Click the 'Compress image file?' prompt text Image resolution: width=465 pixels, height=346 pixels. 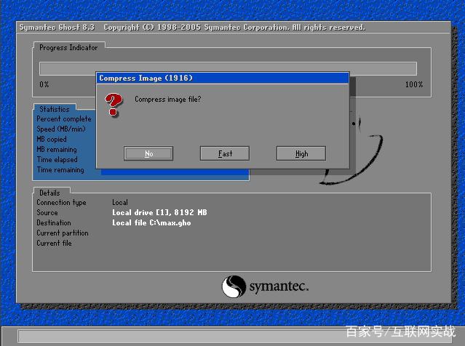168,100
